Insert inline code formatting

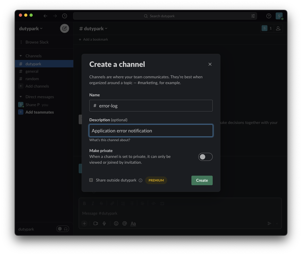click(153, 204)
